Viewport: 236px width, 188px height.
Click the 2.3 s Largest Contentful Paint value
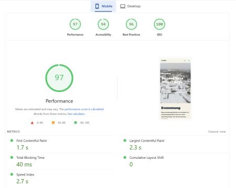click(135, 148)
